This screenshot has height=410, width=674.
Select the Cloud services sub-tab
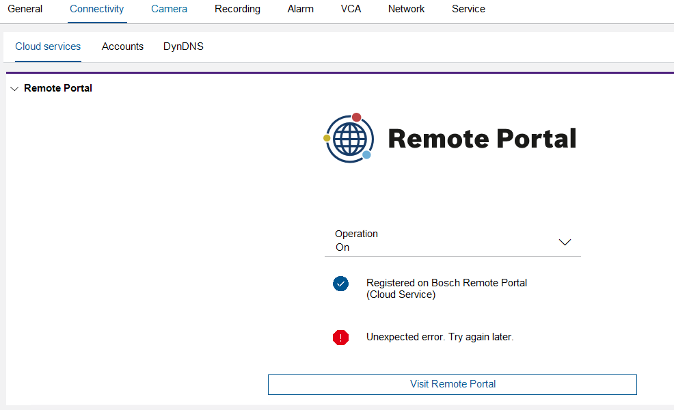pos(48,47)
